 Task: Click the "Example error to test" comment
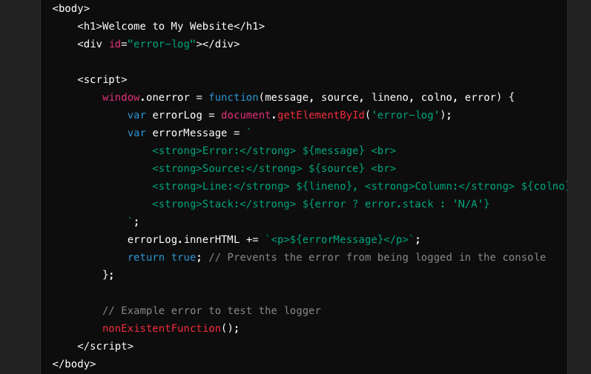coord(211,310)
